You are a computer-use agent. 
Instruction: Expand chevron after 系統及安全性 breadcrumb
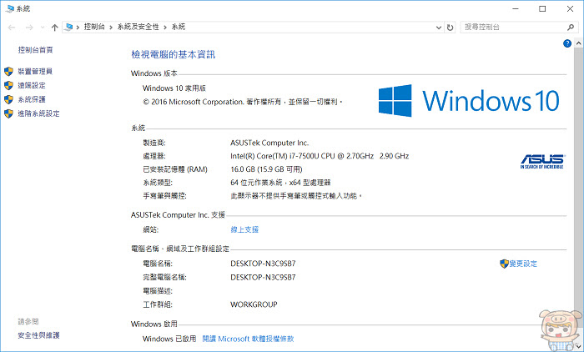point(165,28)
